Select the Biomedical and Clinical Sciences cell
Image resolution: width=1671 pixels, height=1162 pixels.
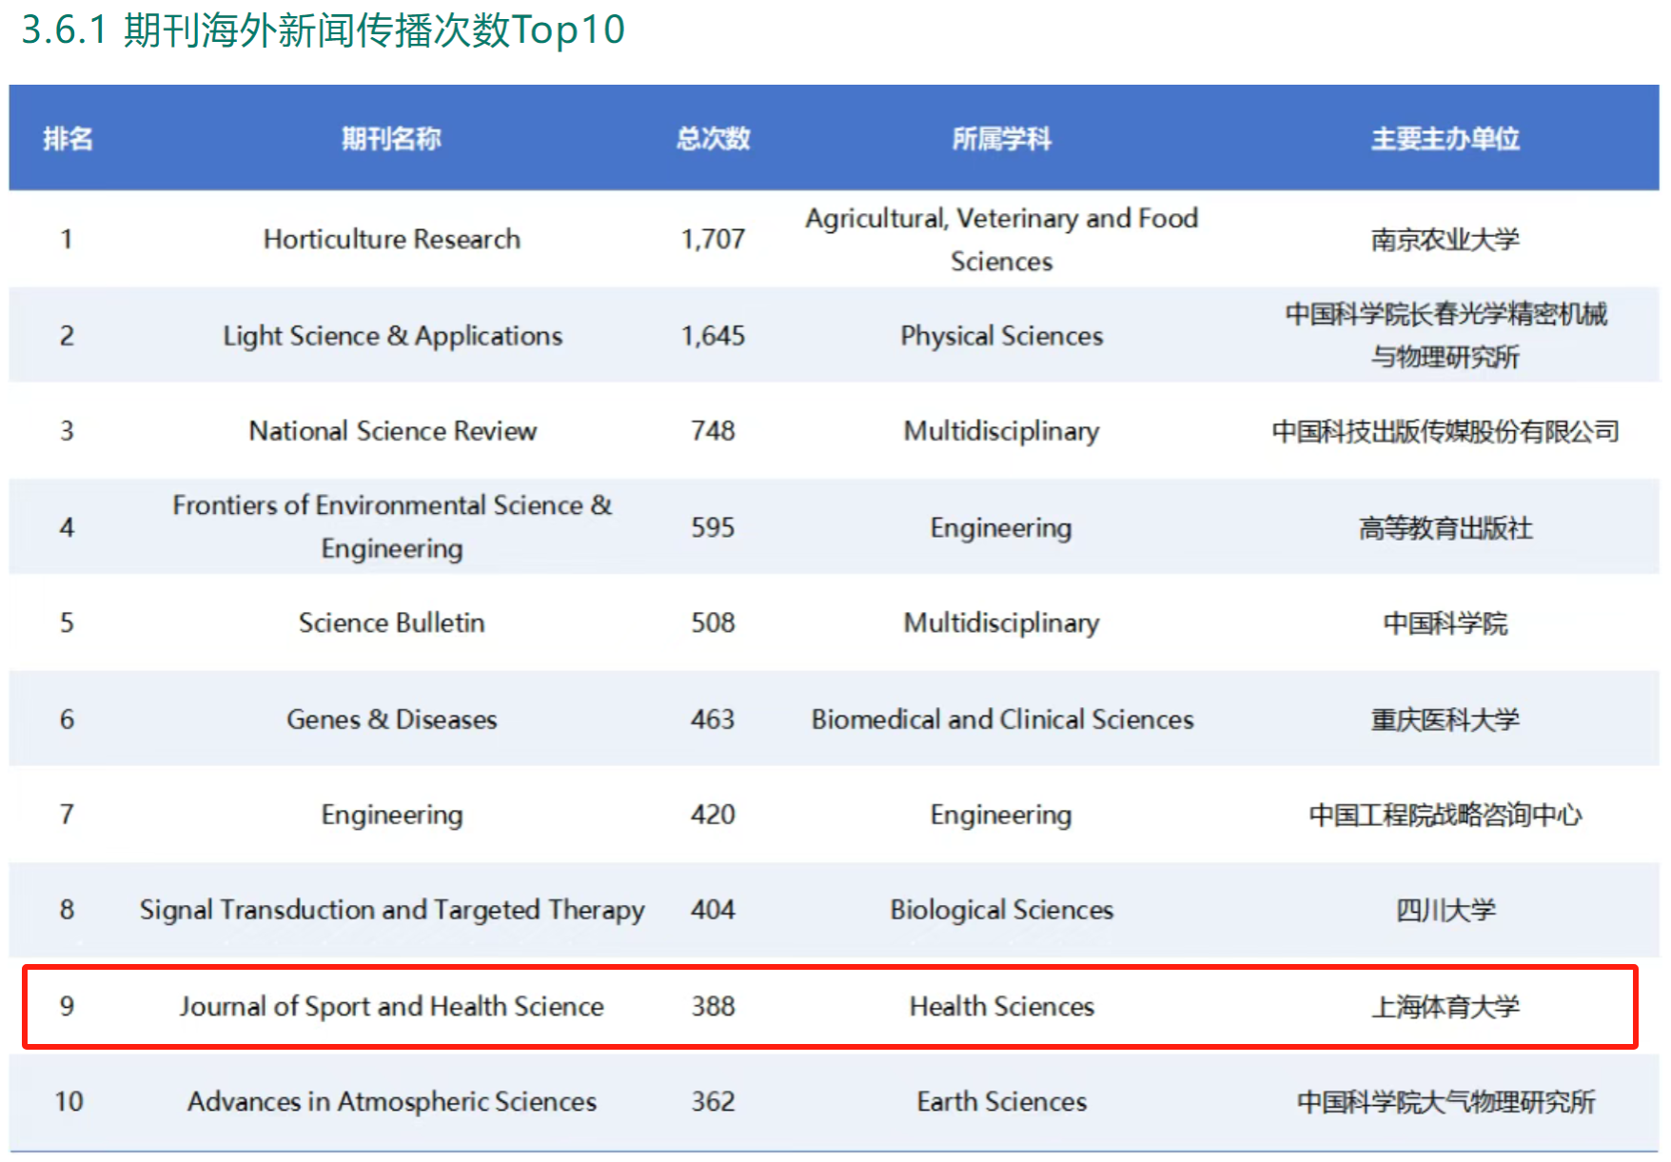click(1001, 719)
